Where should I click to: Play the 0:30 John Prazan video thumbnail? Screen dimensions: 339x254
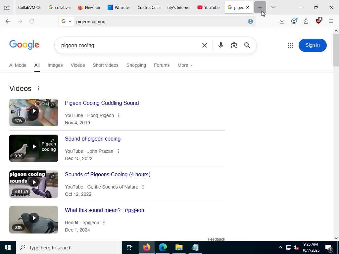34,148
